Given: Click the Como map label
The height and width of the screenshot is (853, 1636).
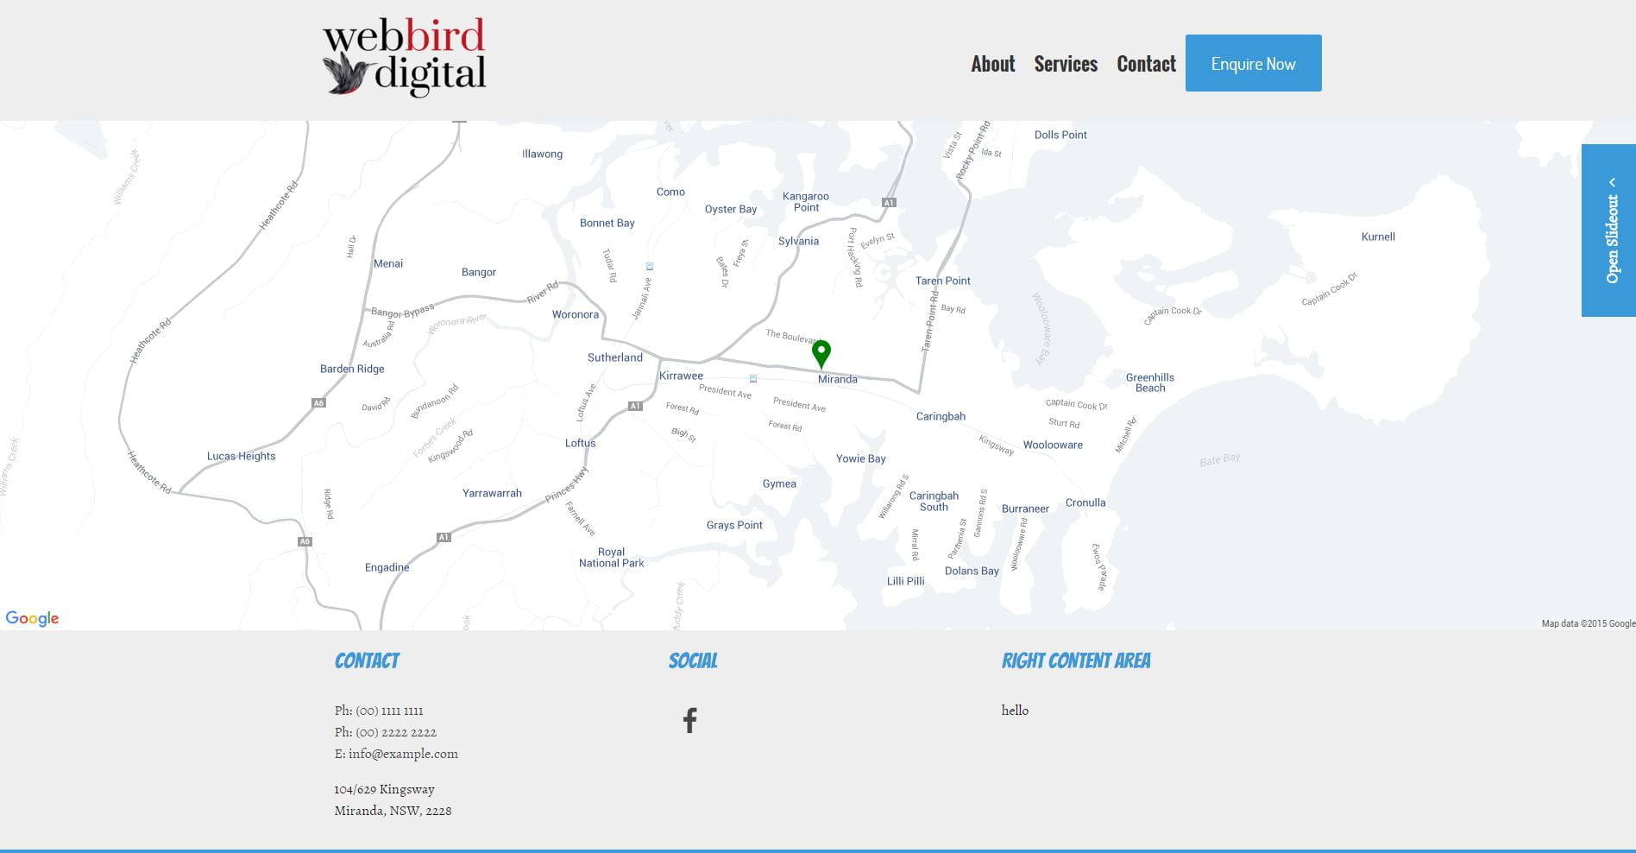Looking at the screenshot, I should point(670,192).
